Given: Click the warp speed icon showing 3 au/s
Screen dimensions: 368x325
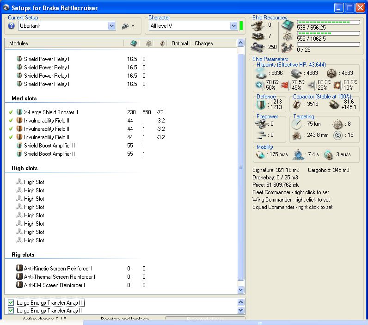Looking at the screenshot, I should click(x=328, y=154).
